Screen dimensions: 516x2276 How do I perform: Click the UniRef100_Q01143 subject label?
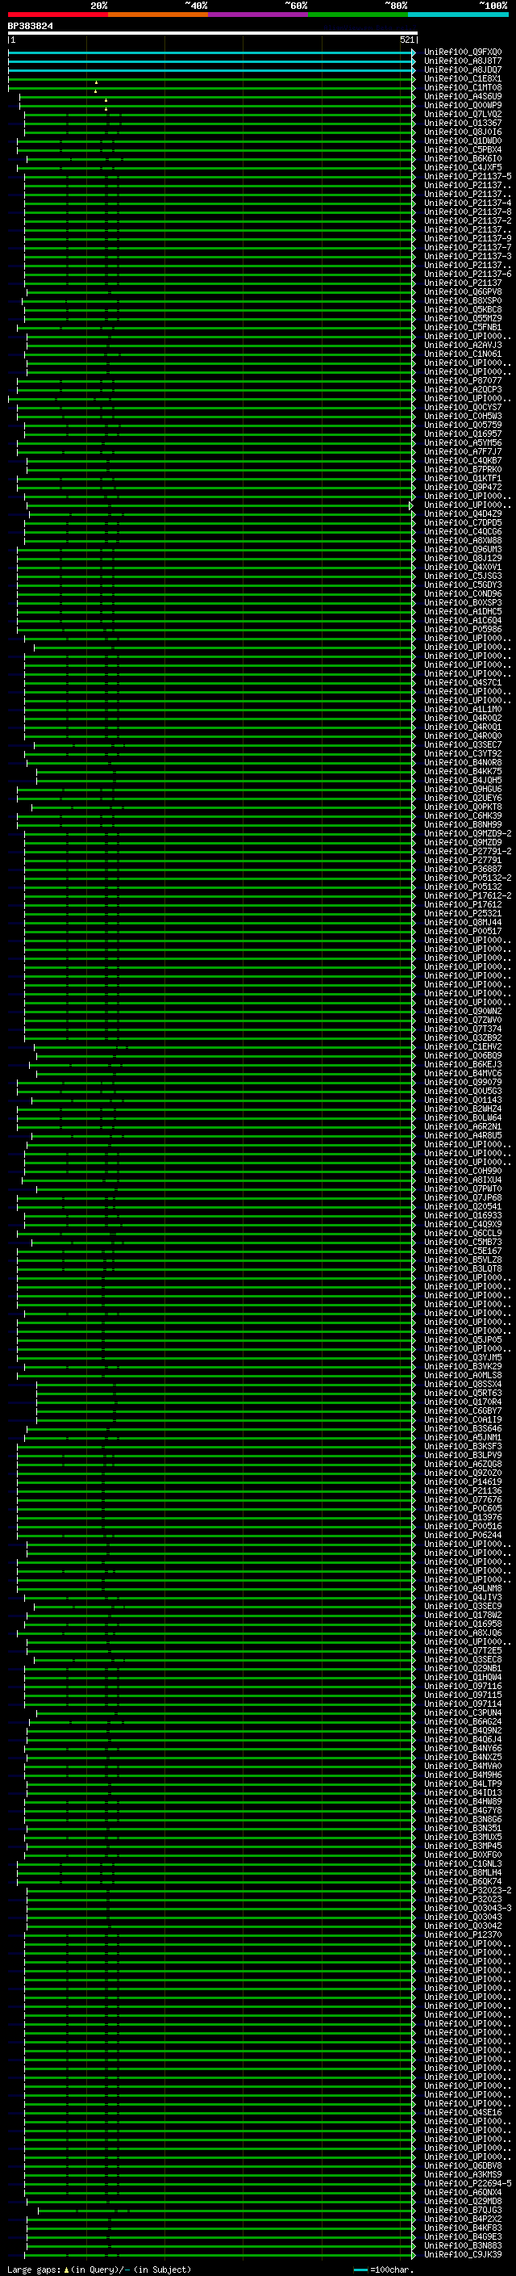[462, 1100]
